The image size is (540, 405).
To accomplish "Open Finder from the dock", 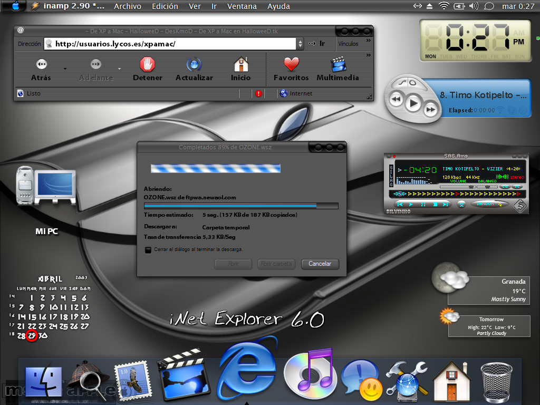I will pyautogui.click(x=43, y=382).
